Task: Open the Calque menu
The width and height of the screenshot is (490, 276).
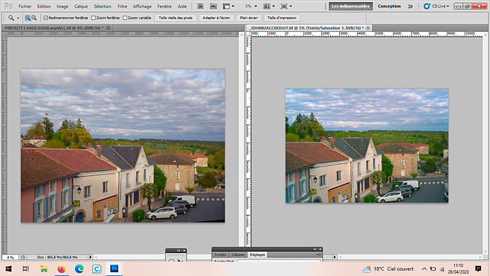Action: (81, 6)
